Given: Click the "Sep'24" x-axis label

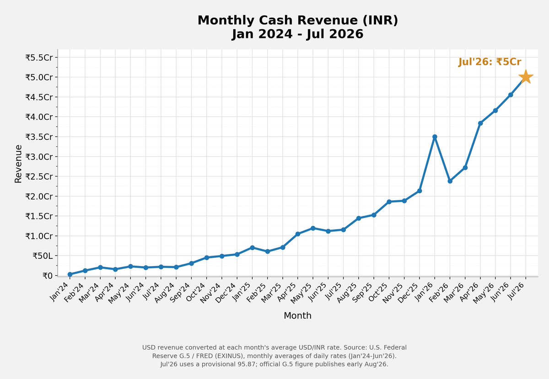Looking at the screenshot, I should point(181,292).
